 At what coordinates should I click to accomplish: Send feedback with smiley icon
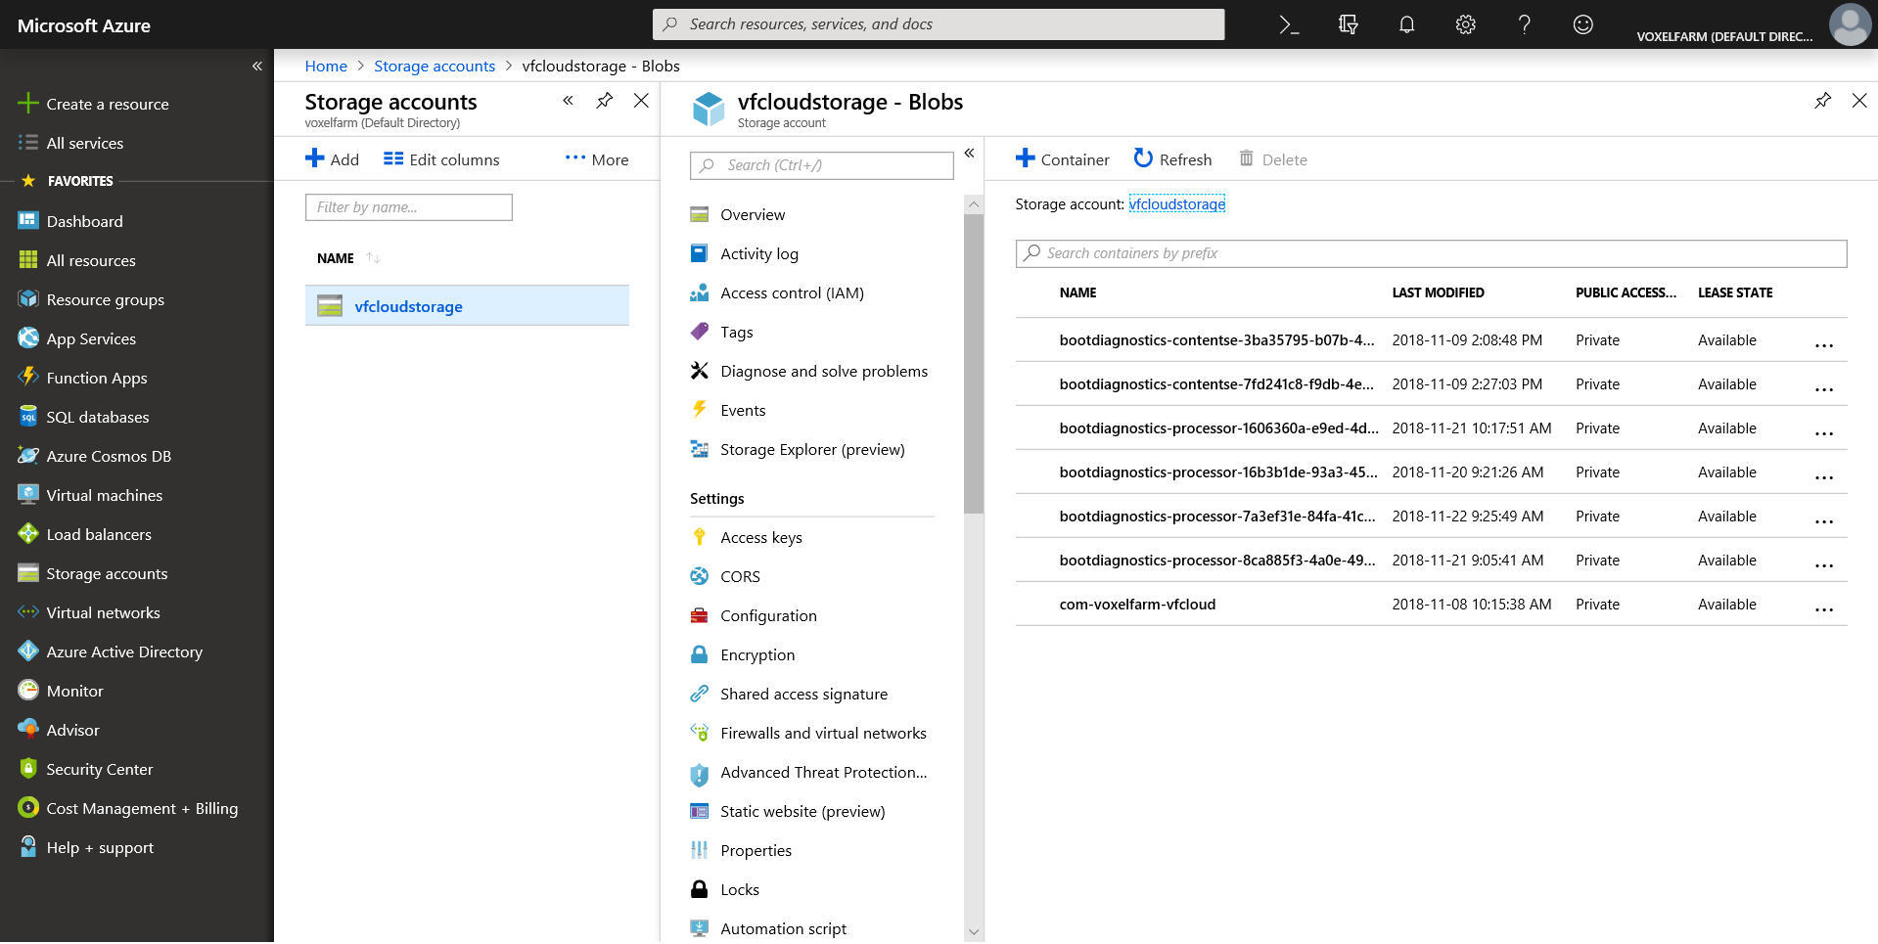click(1582, 24)
